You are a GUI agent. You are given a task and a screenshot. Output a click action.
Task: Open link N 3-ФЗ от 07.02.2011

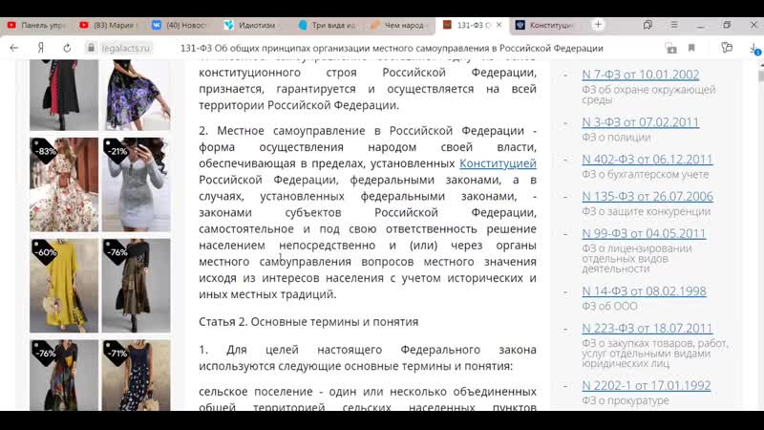pos(640,122)
